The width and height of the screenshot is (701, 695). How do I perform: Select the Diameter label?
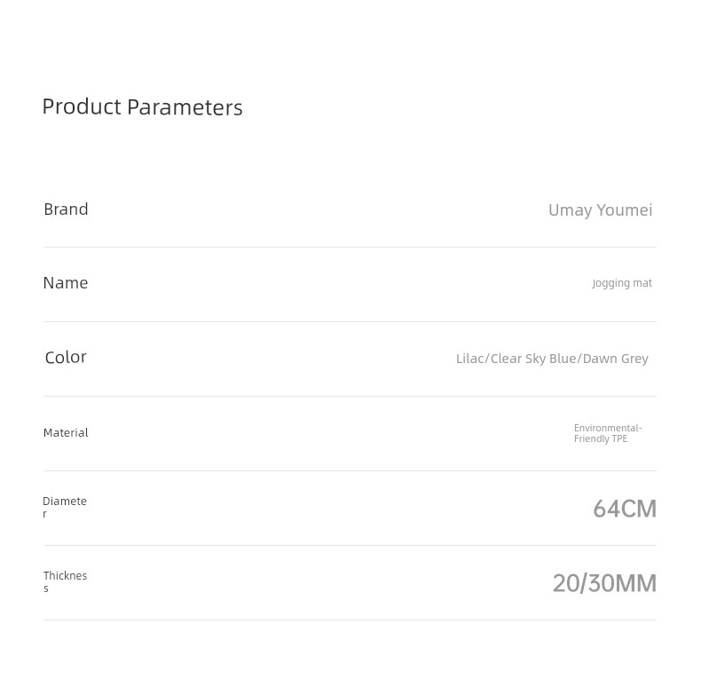[x=65, y=507]
